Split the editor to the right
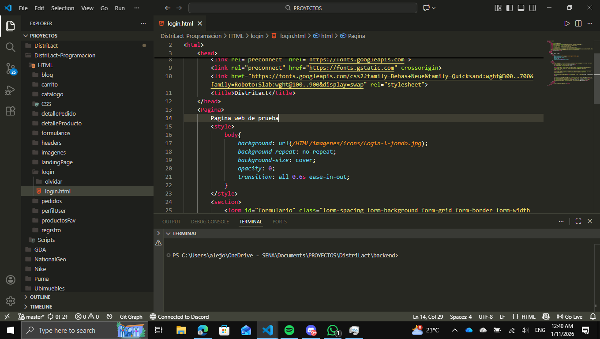This screenshot has width=600, height=339. click(578, 23)
